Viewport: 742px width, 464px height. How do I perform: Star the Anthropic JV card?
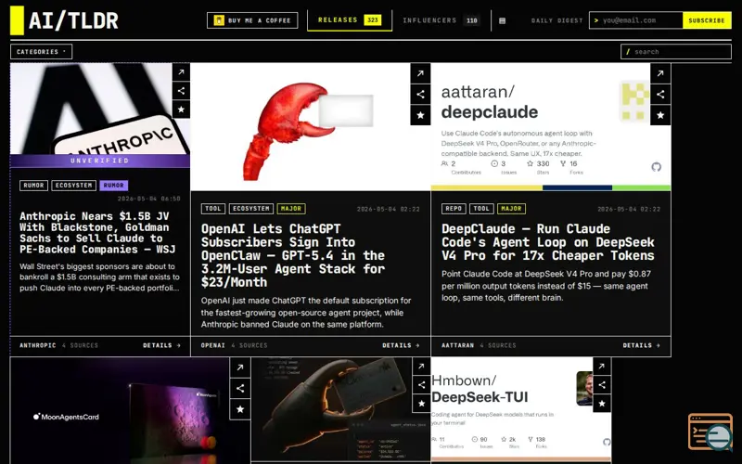[x=181, y=110]
